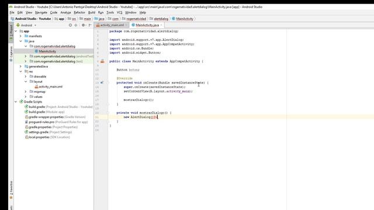Collapse the Gradle Scripts node

coord(16,101)
